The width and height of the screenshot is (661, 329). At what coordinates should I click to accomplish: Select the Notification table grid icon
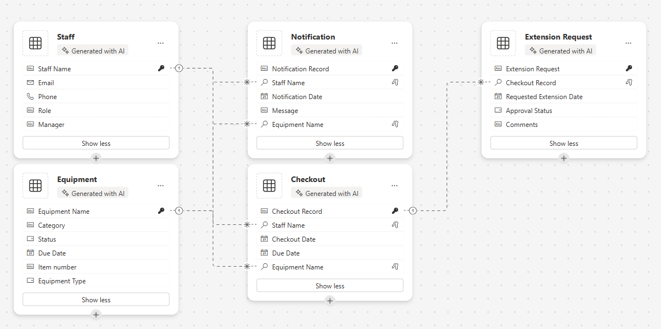click(269, 43)
